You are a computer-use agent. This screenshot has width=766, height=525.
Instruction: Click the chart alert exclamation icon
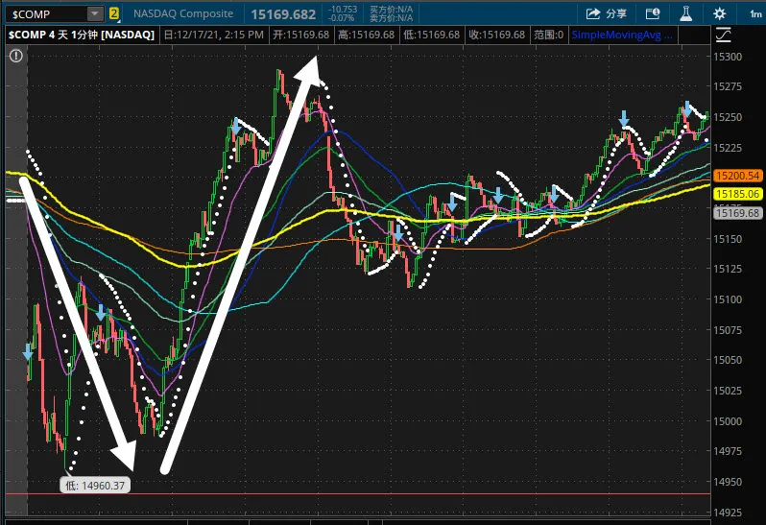coord(15,55)
